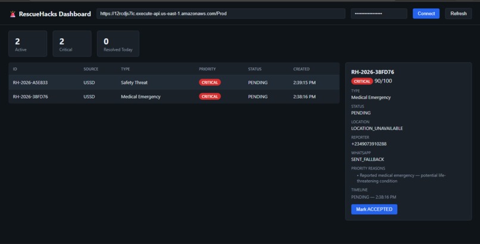This screenshot has height=244, width=480.
Task: Click the SENT_FALLBACK WhatsApp status
Action: tap(367, 159)
